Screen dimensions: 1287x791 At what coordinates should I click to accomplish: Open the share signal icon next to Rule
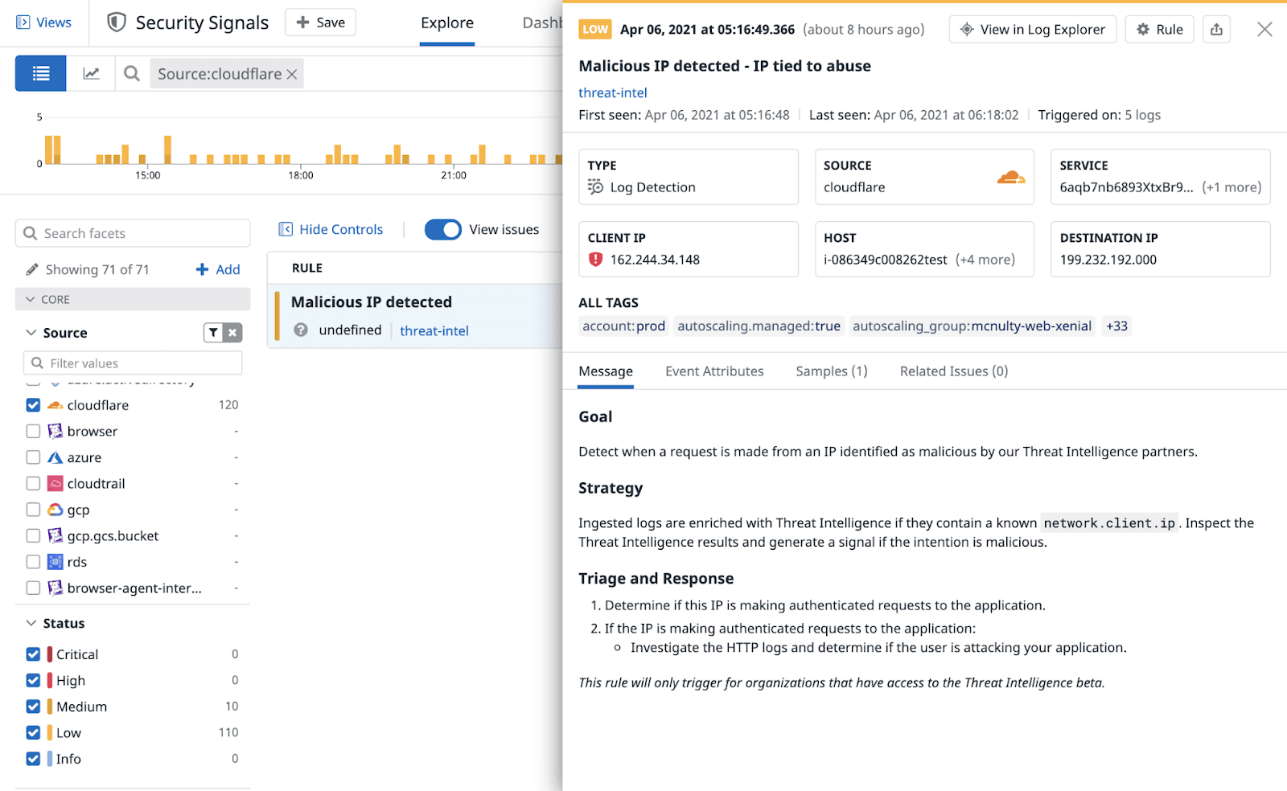point(1216,29)
